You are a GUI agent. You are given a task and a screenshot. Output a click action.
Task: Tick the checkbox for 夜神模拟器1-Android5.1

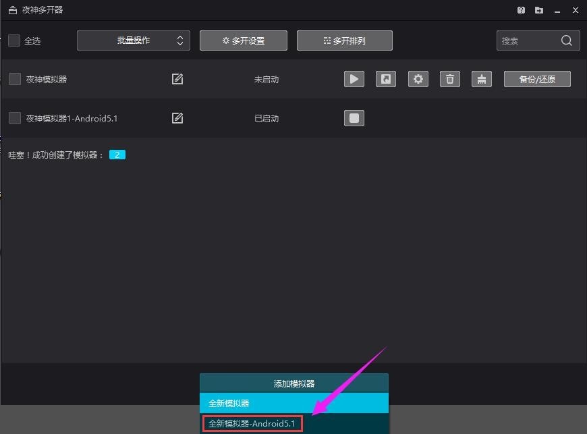(x=15, y=118)
